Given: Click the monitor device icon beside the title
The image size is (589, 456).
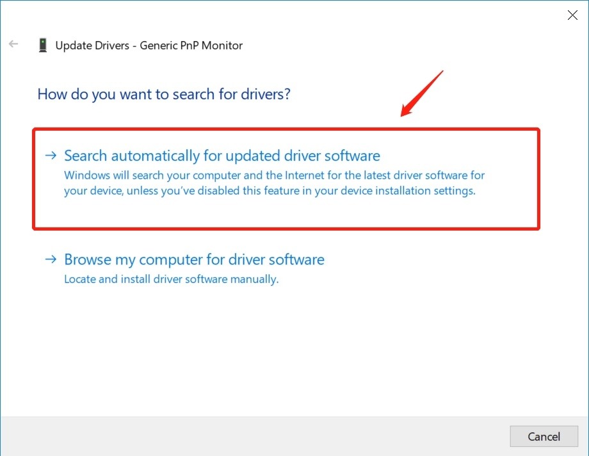Looking at the screenshot, I should pyautogui.click(x=43, y=45).
